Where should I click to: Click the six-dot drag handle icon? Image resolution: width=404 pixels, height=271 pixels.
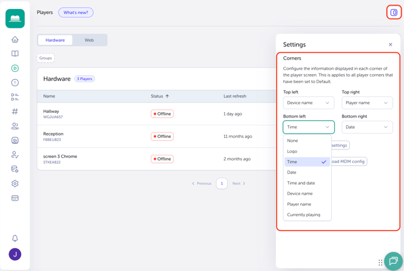coord(380,263)
